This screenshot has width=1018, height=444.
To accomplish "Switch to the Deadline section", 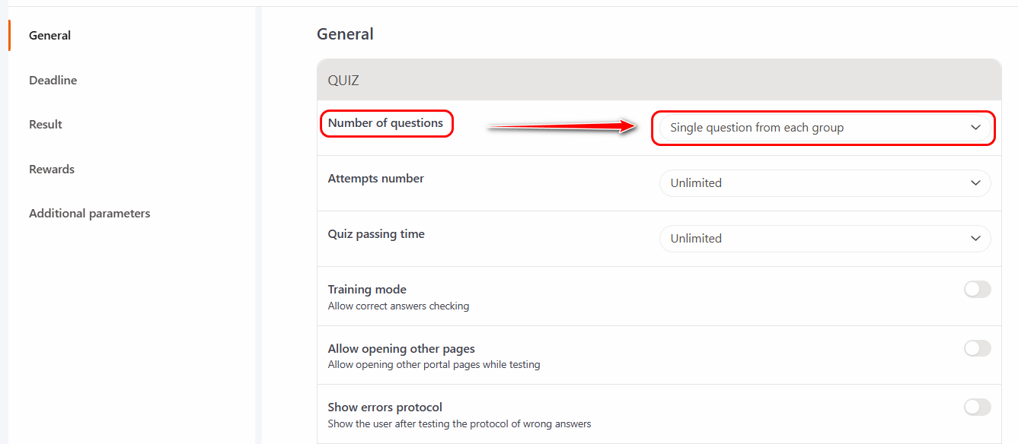I will point(53,81).
